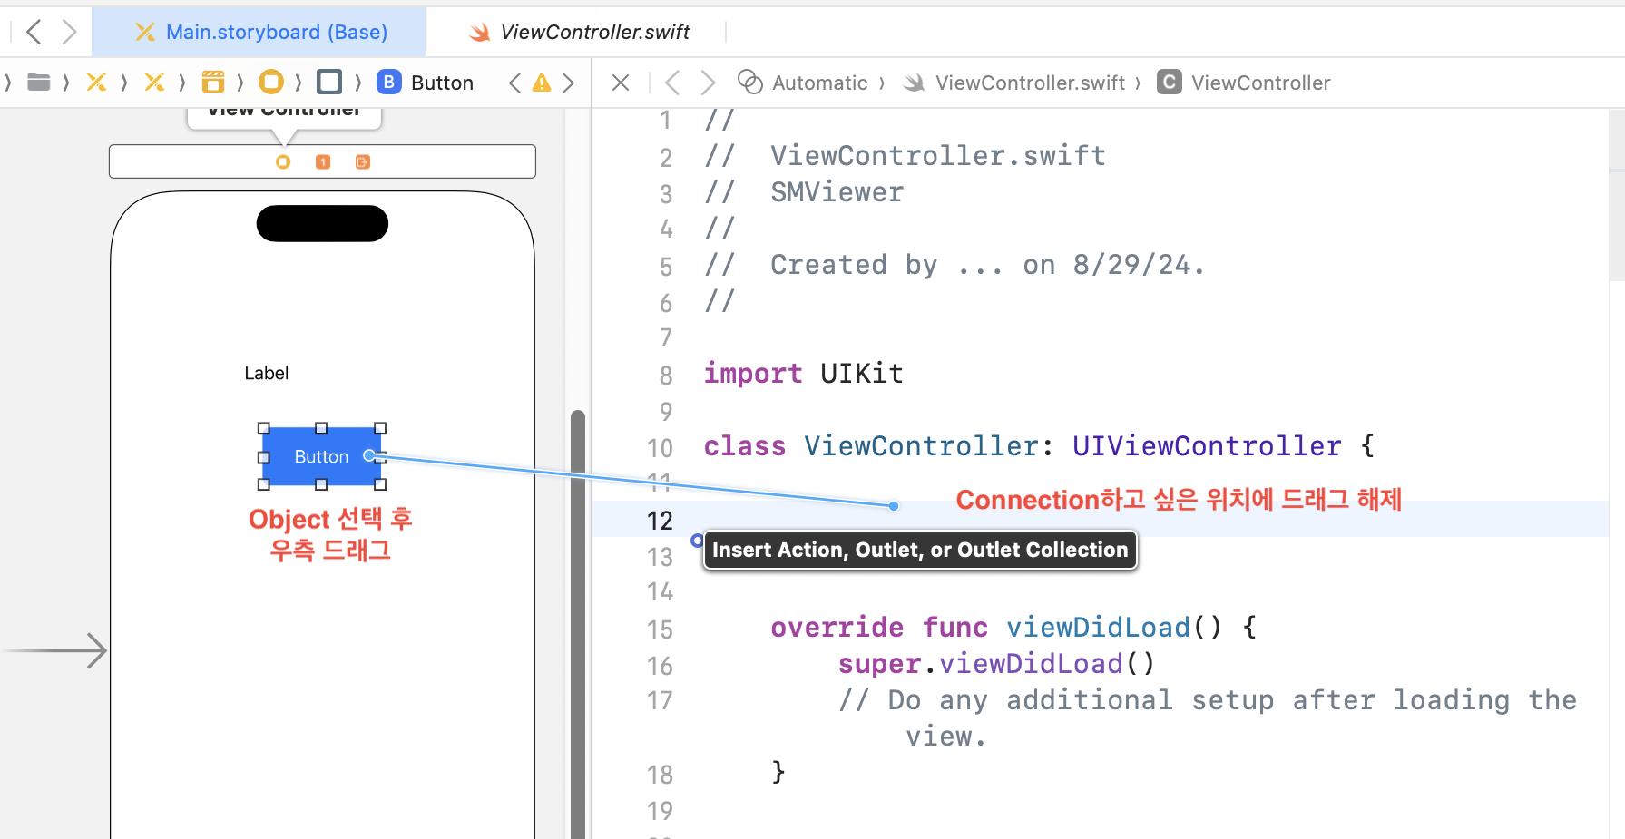Click line number 12 in the gutter

click(660, 521)
